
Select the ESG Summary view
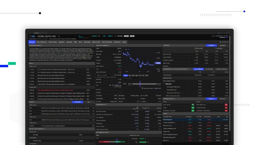click(x=198, y=69)
